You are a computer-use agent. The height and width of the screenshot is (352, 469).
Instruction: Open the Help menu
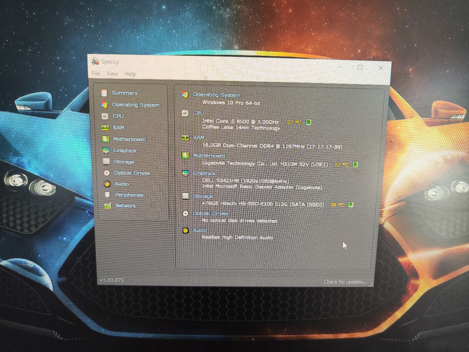[x=130, y=74]
